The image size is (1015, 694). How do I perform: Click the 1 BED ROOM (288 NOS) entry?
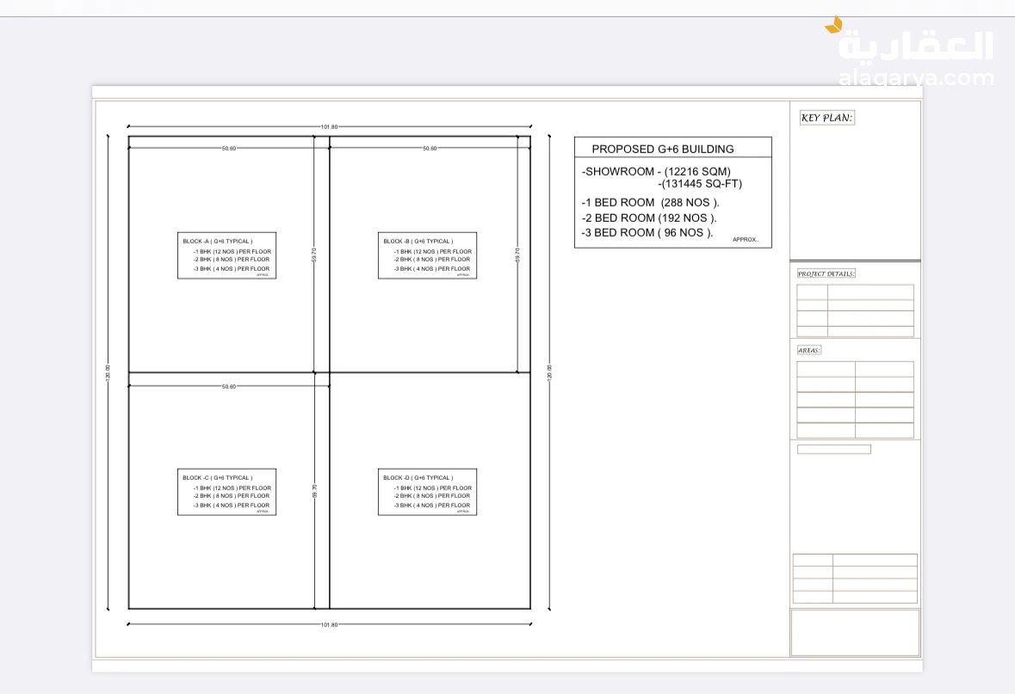[650, 203]
